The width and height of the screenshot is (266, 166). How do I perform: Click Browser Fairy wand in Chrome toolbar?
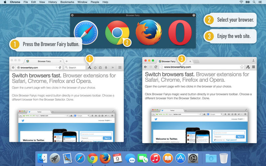point(248,67)
